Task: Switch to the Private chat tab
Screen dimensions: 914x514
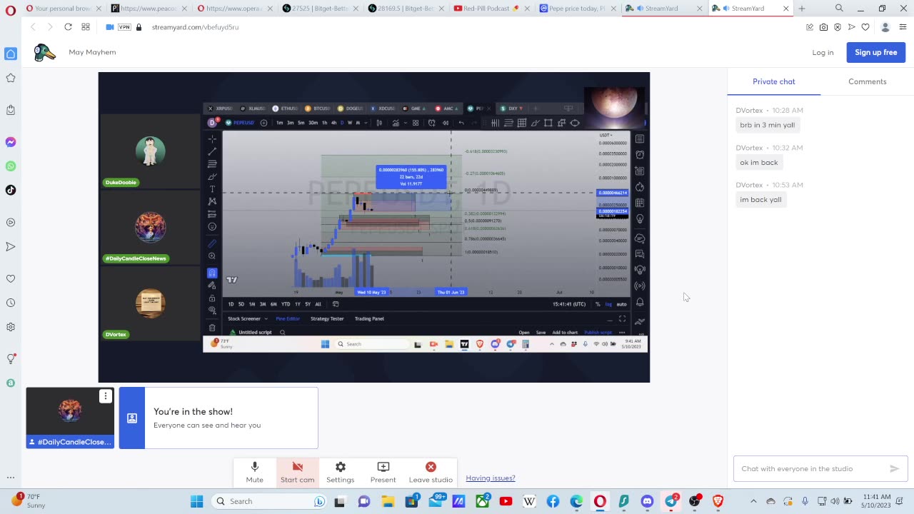Action: tap(773, 81)
